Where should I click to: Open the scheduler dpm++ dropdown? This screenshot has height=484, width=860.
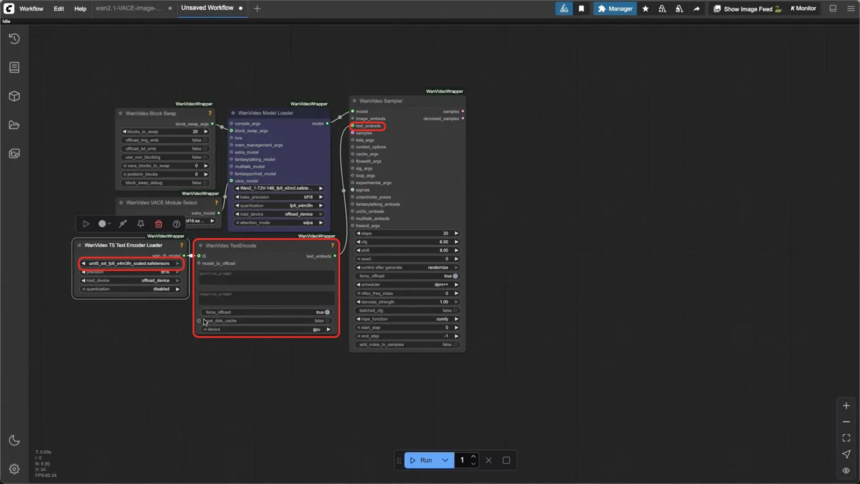tap(407, 285)
